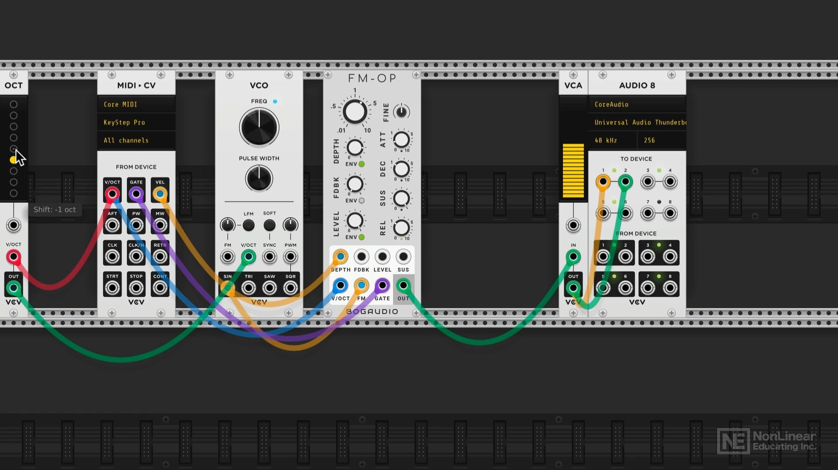Image resolution: width=838 pixels, height=470 pixels.
Task: Click the V/OCT input port on OCT module
Action: pyautogui.click(x=14, y=256)
